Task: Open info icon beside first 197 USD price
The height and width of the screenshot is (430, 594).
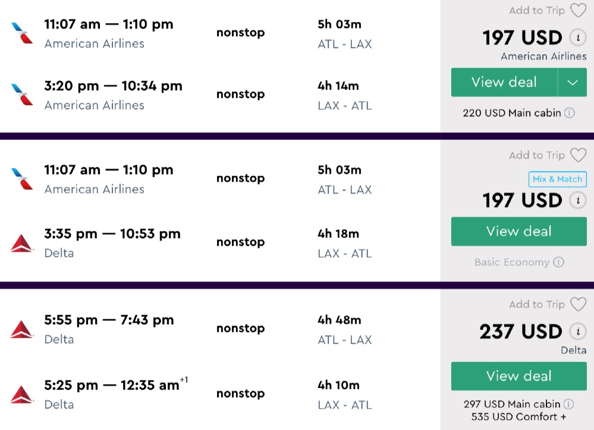Action: coord(577,38)
